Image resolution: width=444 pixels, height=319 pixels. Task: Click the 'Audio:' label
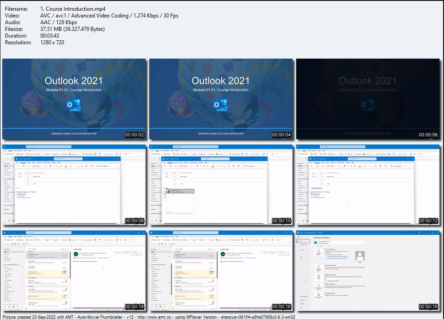coord(13,22)
